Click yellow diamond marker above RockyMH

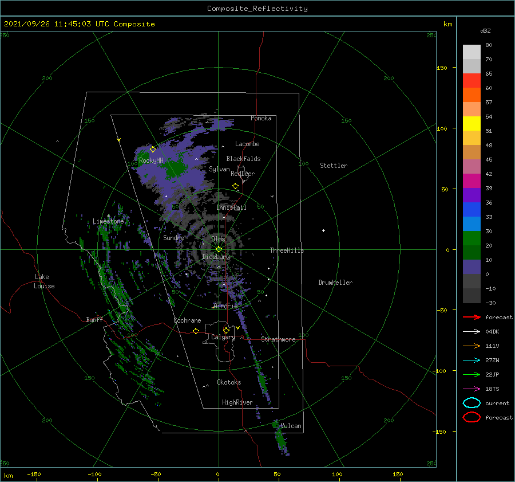coord(153,150)
